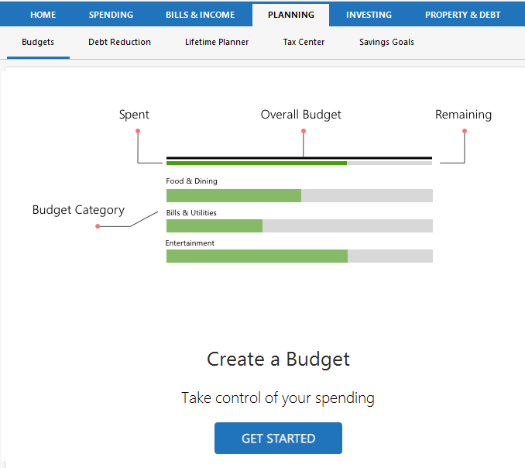Viewport: 525px width, 468px height.
Task: View the Savings Goals sub-tab
Action: coord(386,42)
